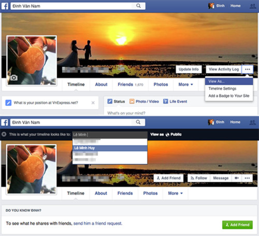
Task: Choose Timeline Settings menu item
Action: 229,89
